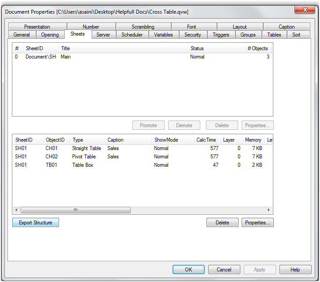The width and height of the screenshot is (320, 282).
Task: Click the Document\SH sheet ID cell
Action: click(x=41, y=57)
